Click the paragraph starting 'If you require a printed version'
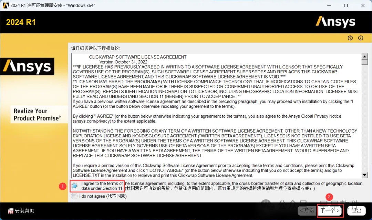The width and height of the screenshot is (372, 220). pyautogui.click(x=214, y=170)
